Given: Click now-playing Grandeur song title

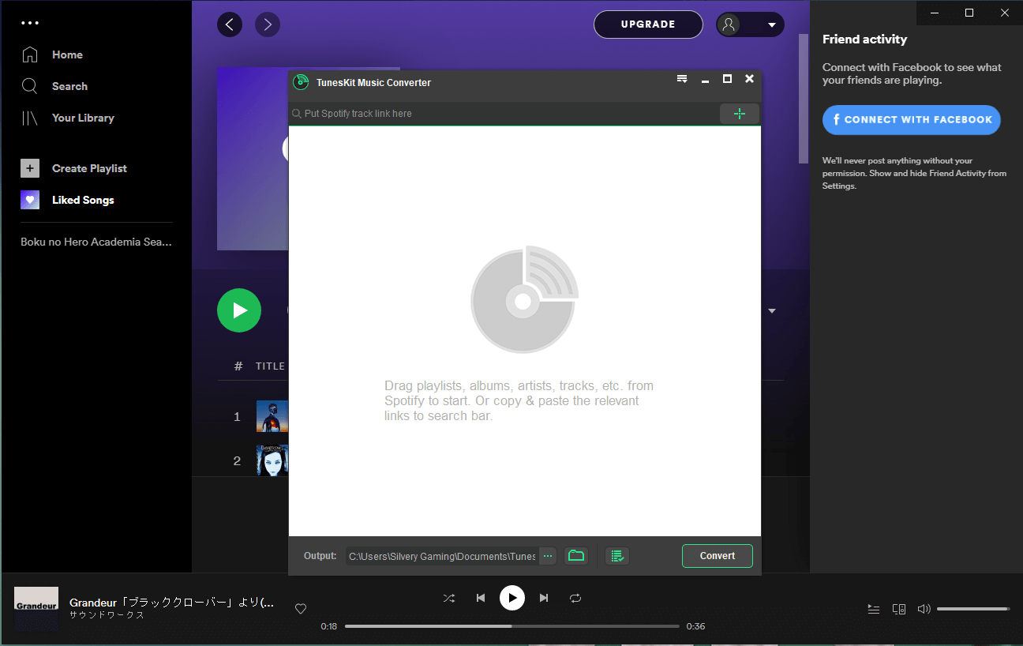Looking at the screenshot, I should [x=172, y=603].
